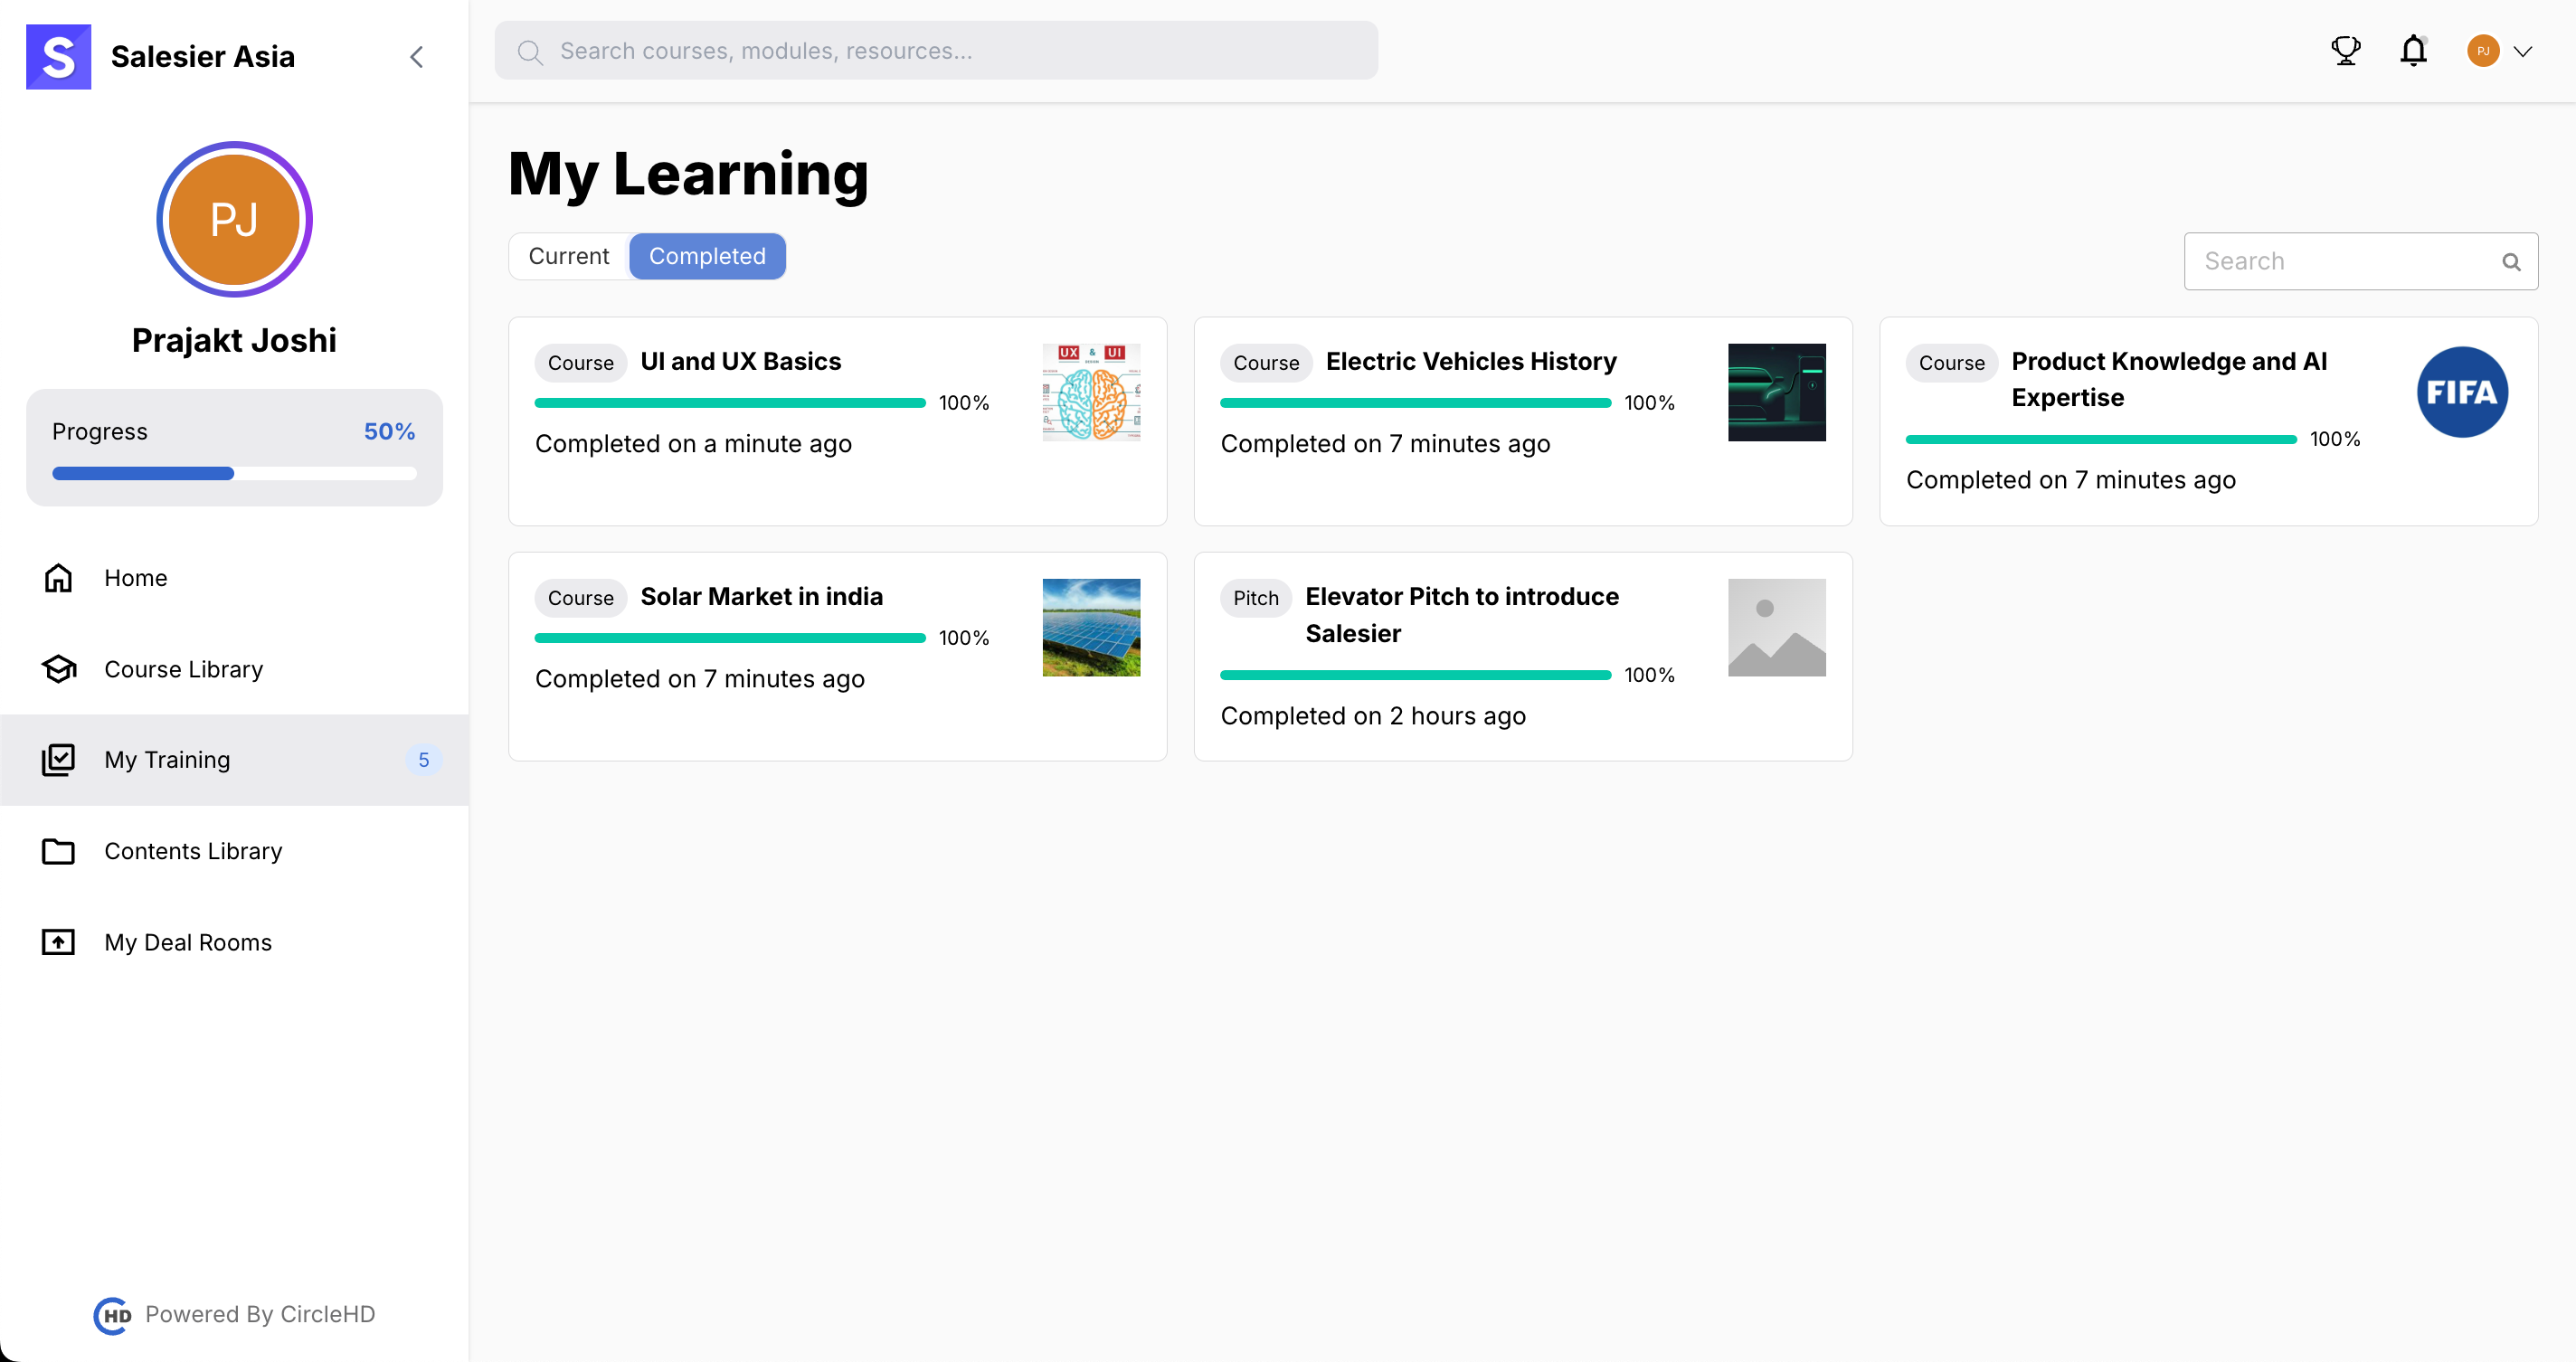
Task: Click the My Training count badge 5
Action: 423,760
